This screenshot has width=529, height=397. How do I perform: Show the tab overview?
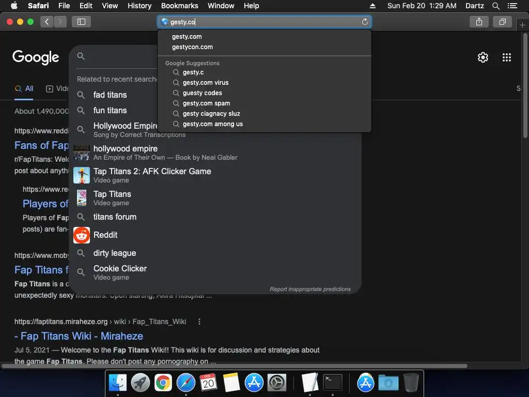[x=502, y=22]
